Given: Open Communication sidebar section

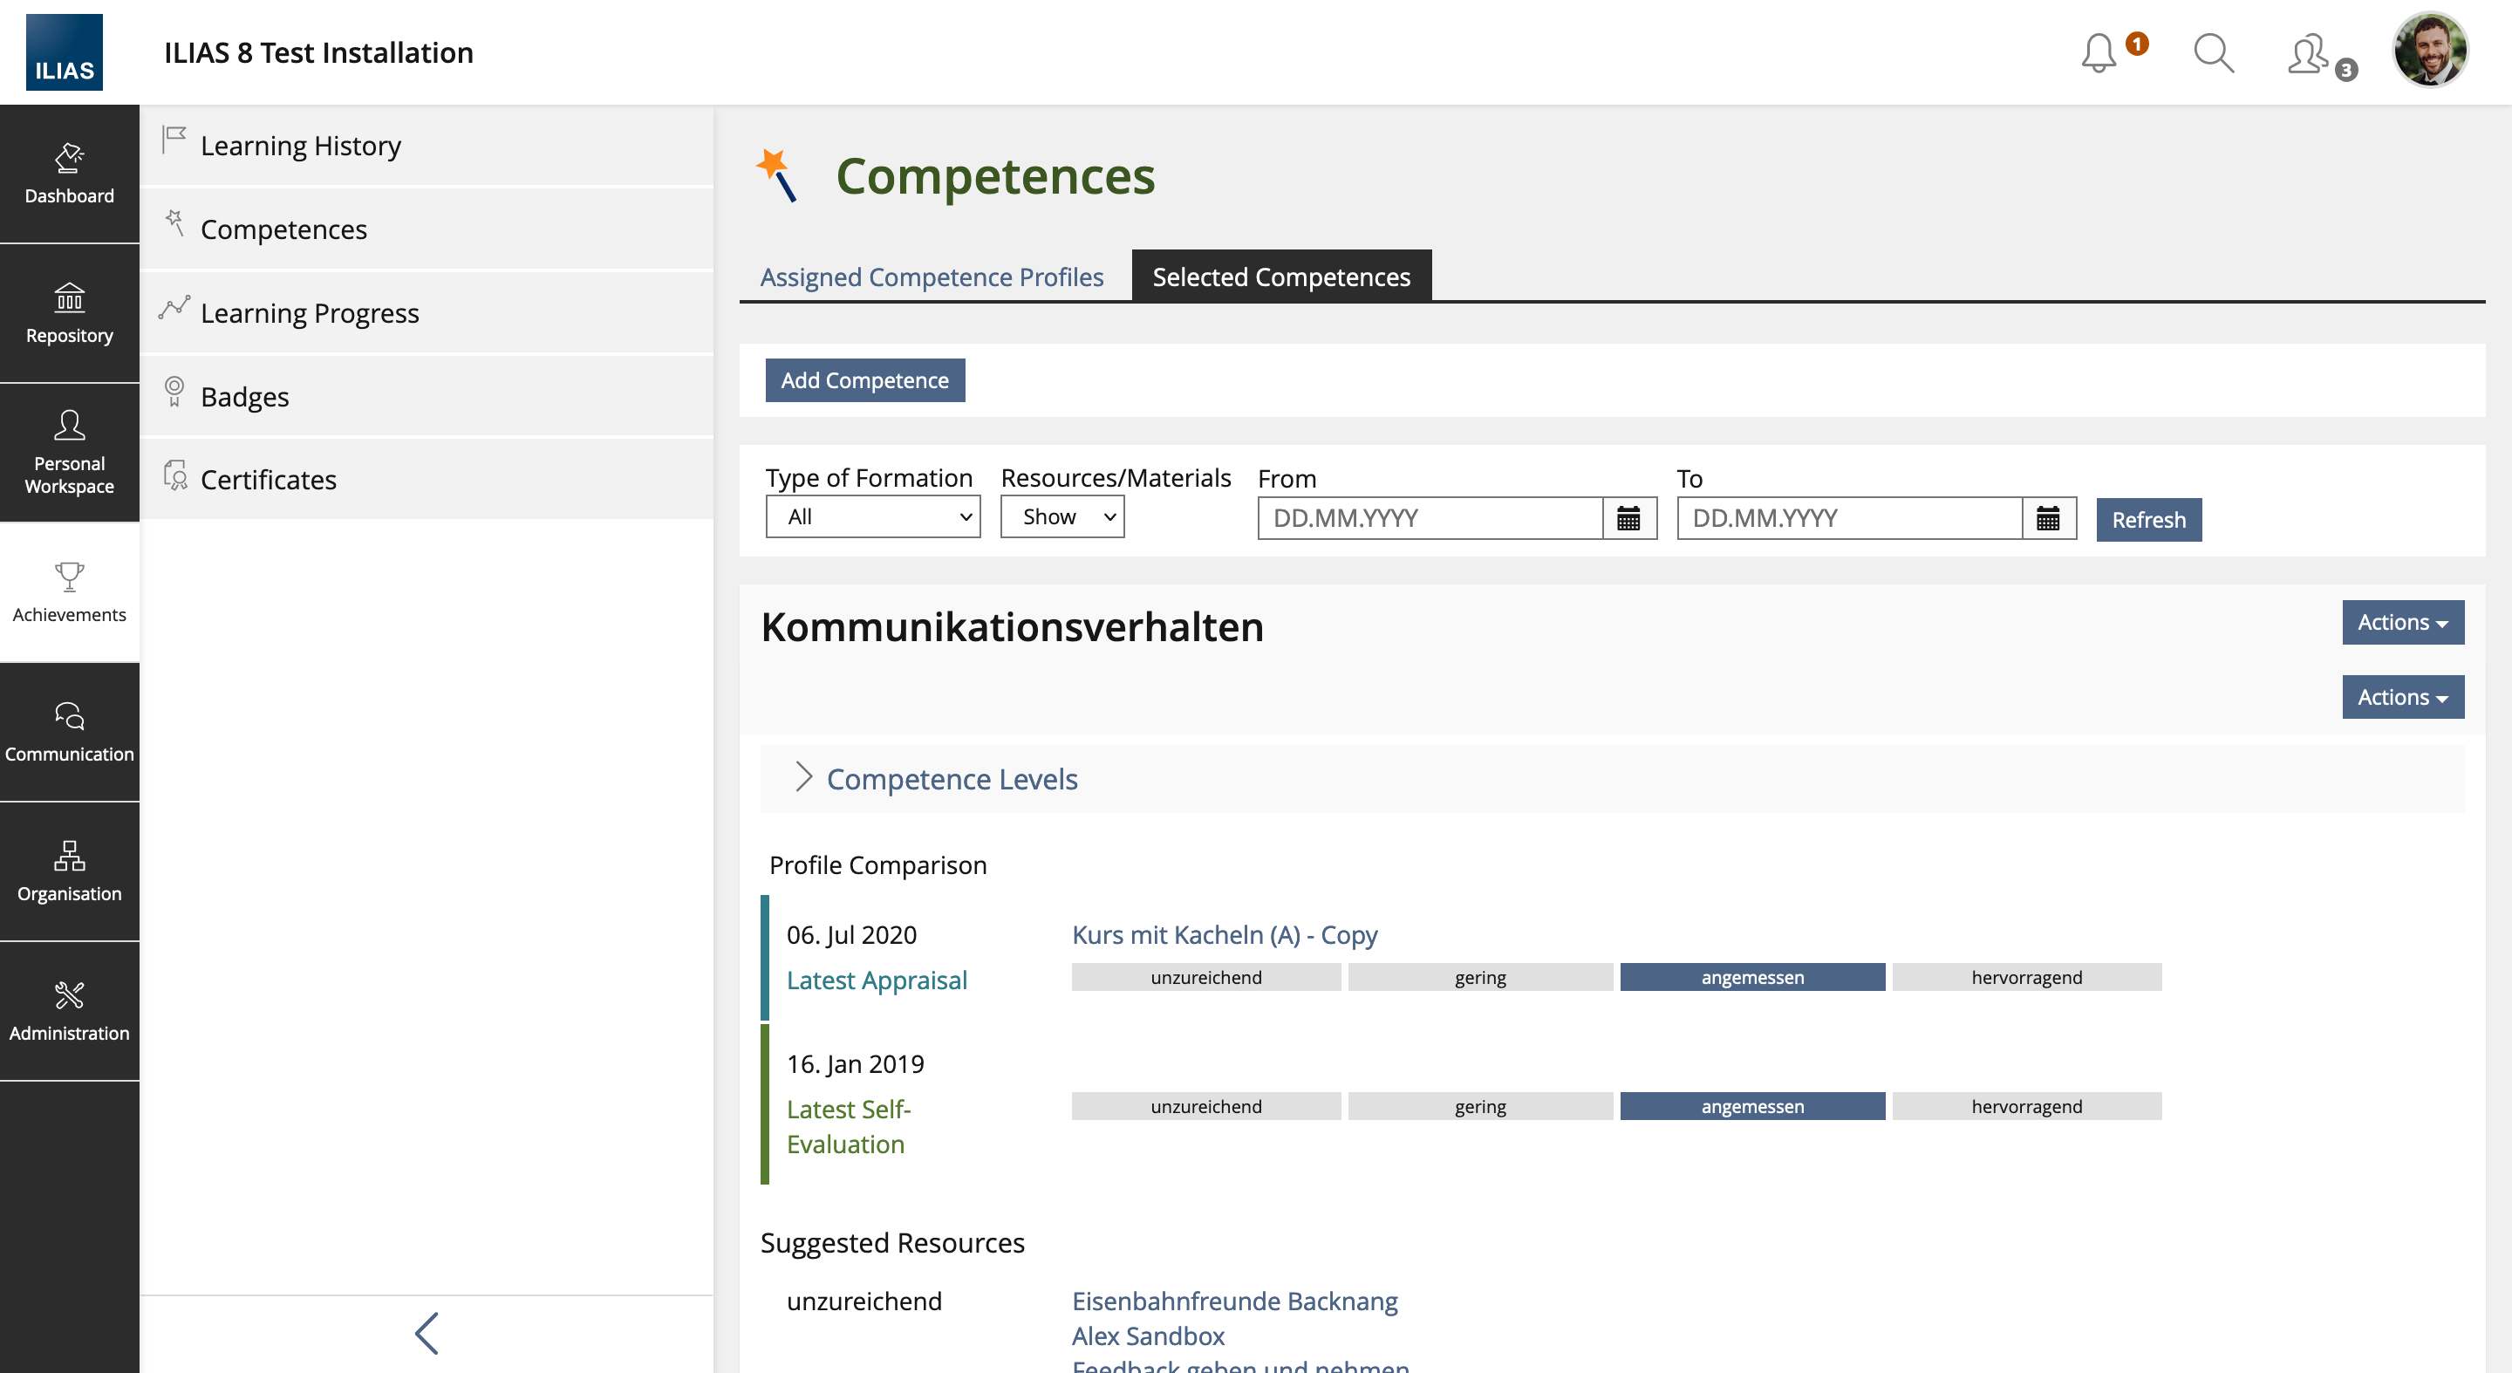Looking at the screenshot, I should coord(69,731).
